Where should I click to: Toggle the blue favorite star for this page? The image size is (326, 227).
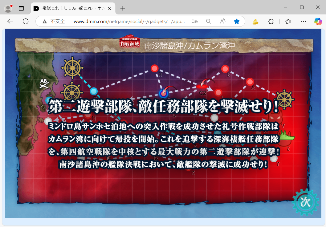[x=237, y=21]
